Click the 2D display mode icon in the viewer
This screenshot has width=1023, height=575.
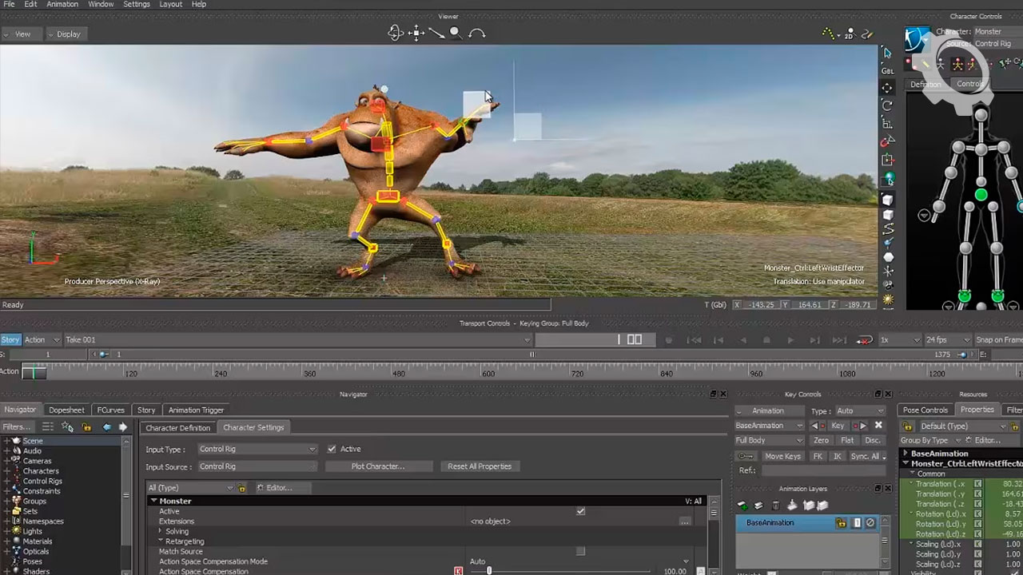(x=850, y=34)
